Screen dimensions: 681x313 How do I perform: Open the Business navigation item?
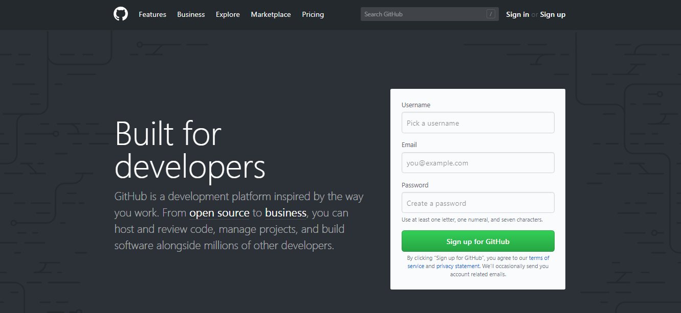tap(191, 14)
